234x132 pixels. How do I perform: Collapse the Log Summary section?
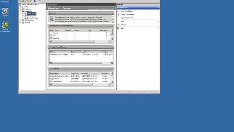(x=113, y=69)
